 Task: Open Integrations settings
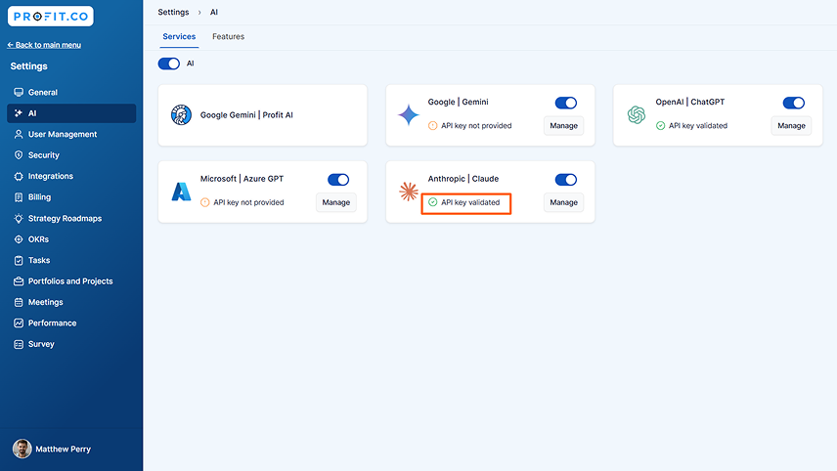tap(71, 176)
